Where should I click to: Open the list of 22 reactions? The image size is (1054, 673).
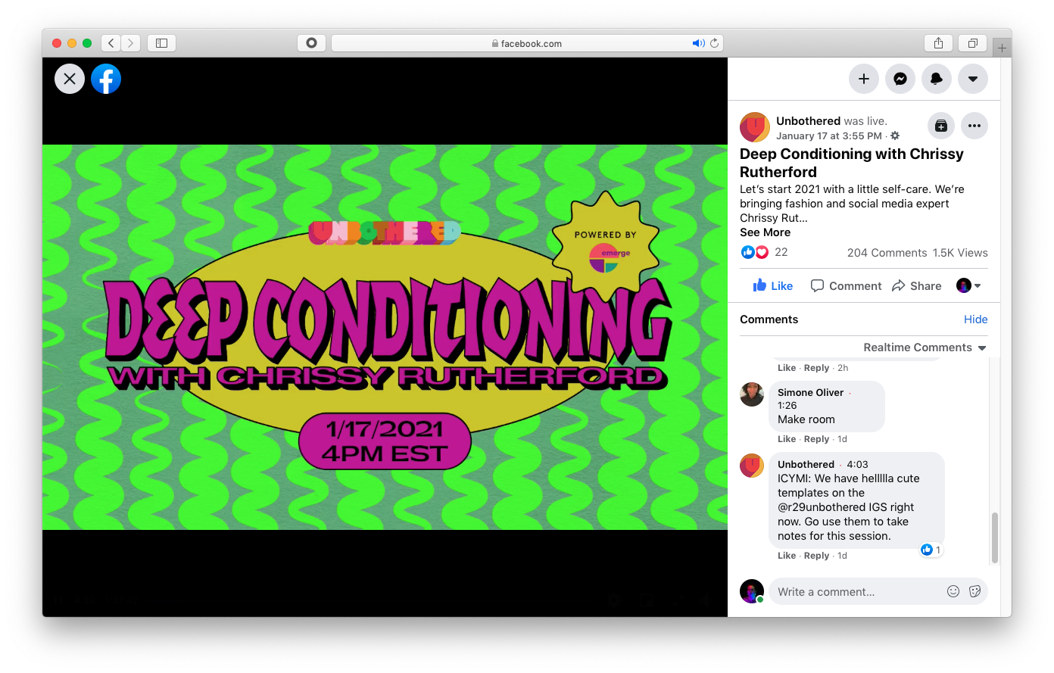(x=781, y=252)
